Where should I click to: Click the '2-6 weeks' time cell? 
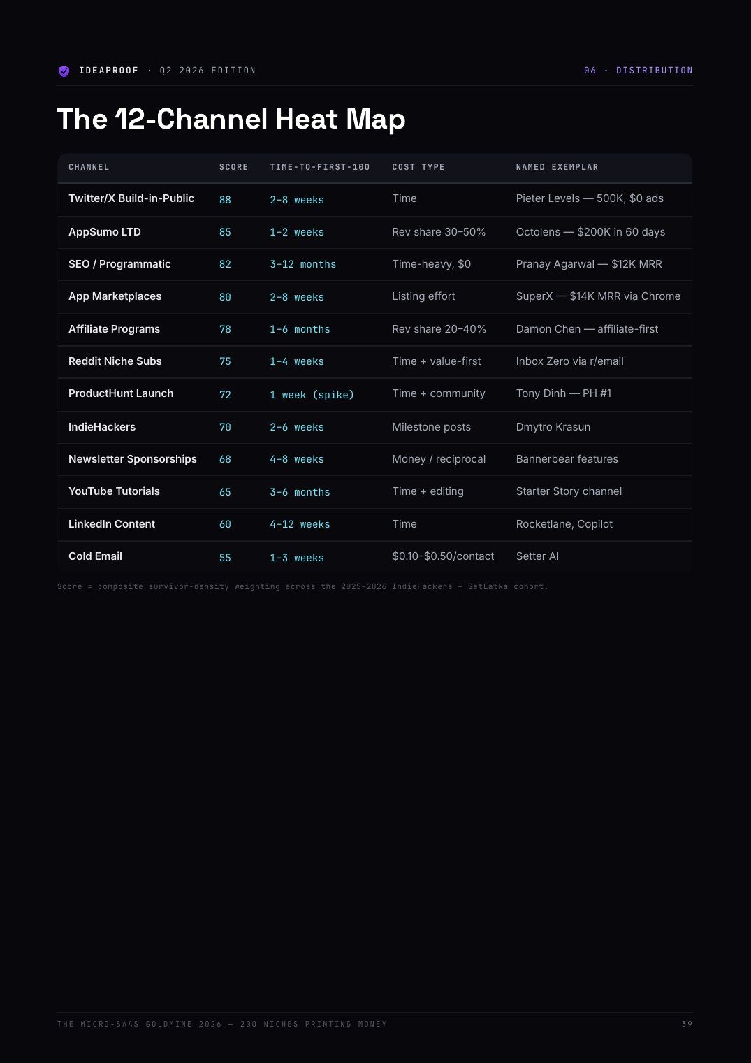coord(297,427)
